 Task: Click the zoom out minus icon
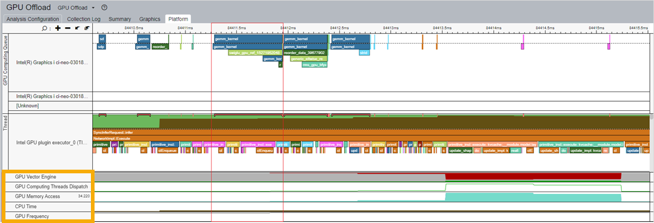click(67, 28)
